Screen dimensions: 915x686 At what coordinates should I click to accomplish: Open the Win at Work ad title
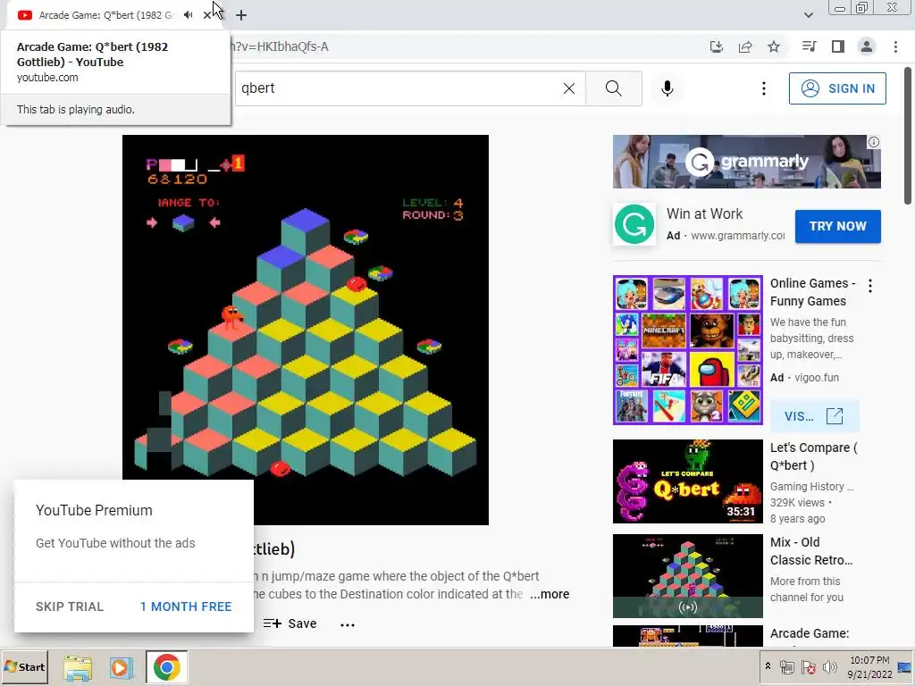[x=705, y=214]
